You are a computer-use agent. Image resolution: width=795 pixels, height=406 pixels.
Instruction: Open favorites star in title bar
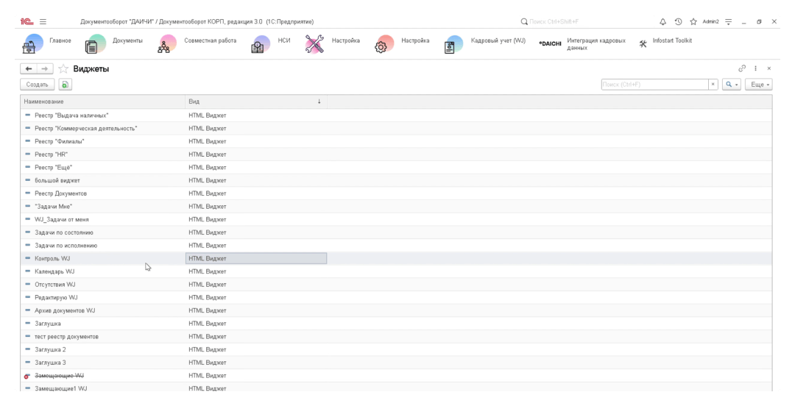693,22
